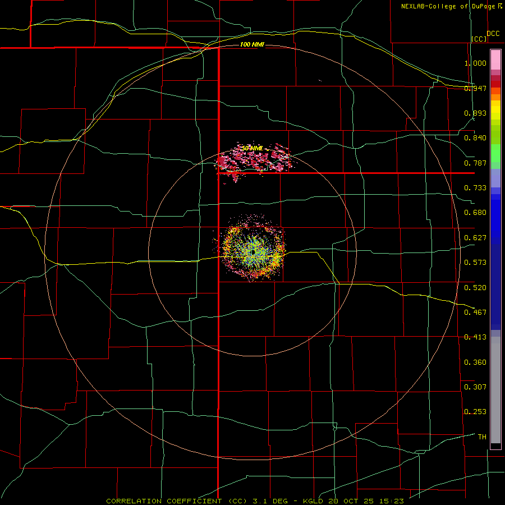This screenshot has height=505, width=505.
Task: Select the 0.840 color scale value
Action: (x=475, y=138)
